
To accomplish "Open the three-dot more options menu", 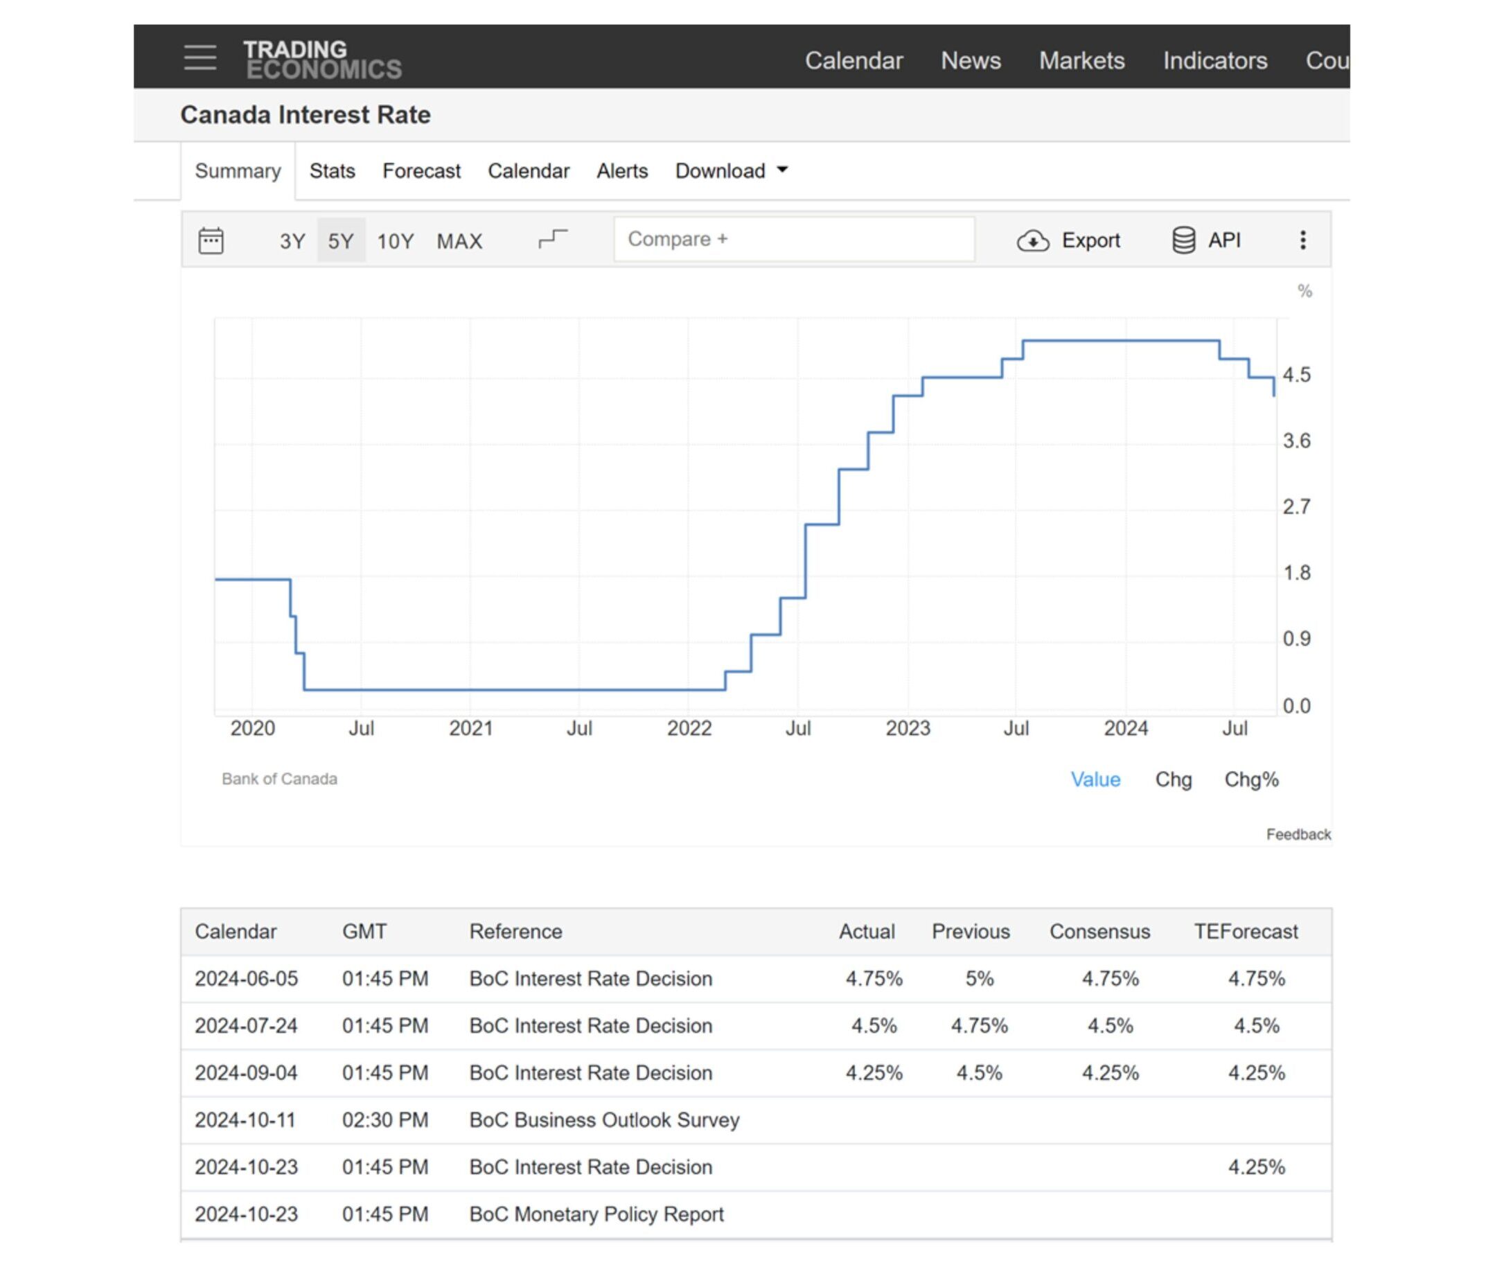I will [x=1302, y=240].
